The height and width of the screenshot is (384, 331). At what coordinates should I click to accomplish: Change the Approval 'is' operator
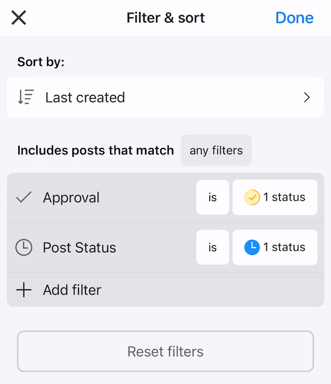212,198
